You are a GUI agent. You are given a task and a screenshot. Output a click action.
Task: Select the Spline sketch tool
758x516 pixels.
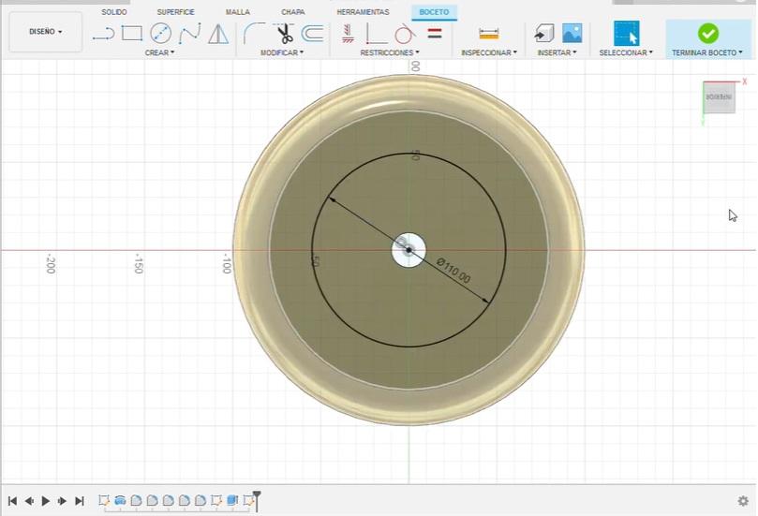[x=189, y=34]
